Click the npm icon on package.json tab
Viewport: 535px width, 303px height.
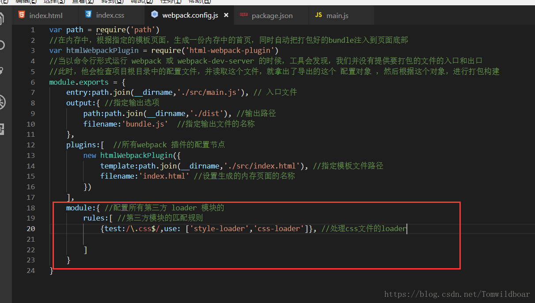244,15
